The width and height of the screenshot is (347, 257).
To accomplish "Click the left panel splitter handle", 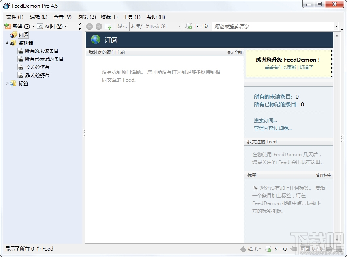I will [83, 133].
